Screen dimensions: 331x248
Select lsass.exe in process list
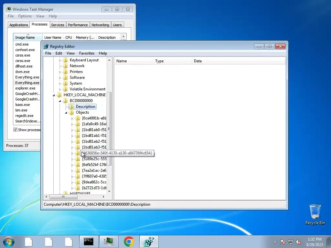coord(23,105)
